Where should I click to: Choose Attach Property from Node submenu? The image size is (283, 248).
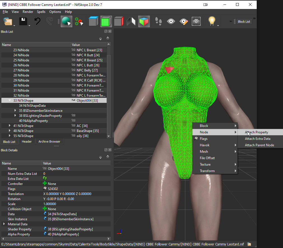[260, 132]
